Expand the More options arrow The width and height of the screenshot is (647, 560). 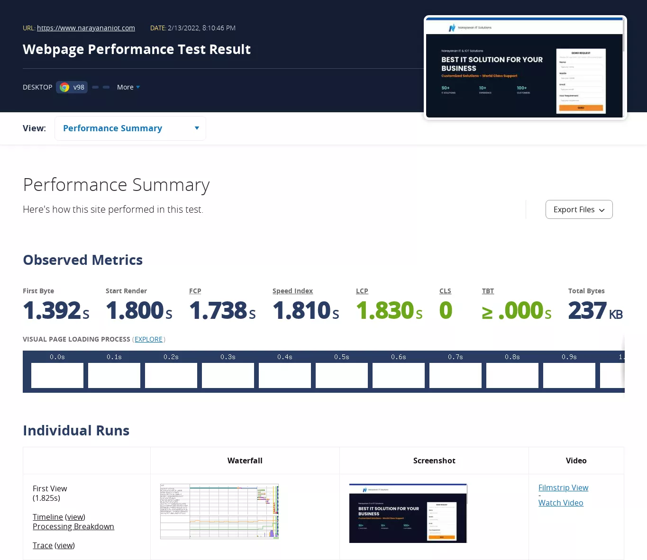pos(137,87)
